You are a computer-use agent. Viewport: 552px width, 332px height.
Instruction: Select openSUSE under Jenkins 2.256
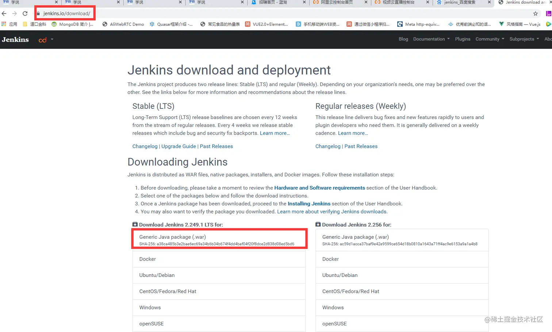coord(402,324)
